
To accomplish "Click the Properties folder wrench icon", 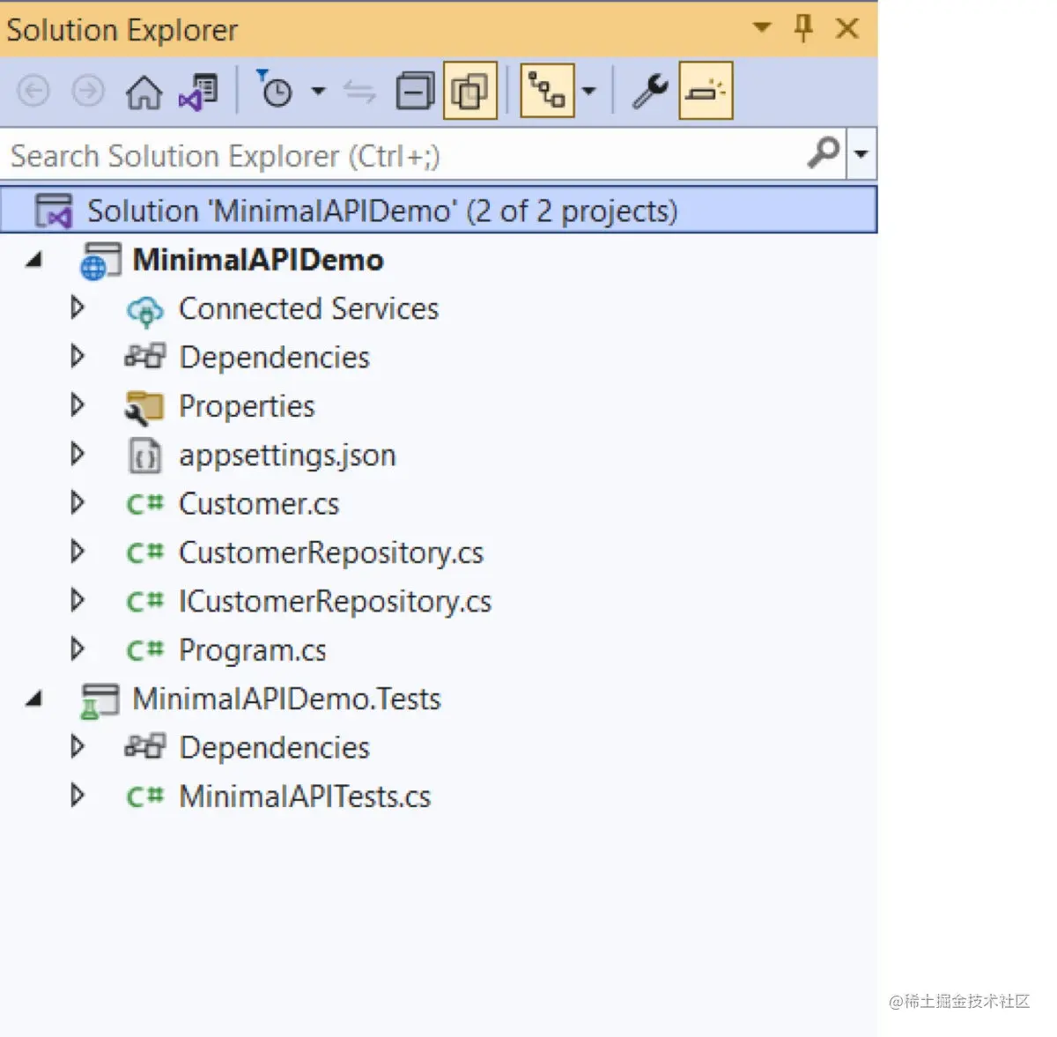I will (144, 407).
